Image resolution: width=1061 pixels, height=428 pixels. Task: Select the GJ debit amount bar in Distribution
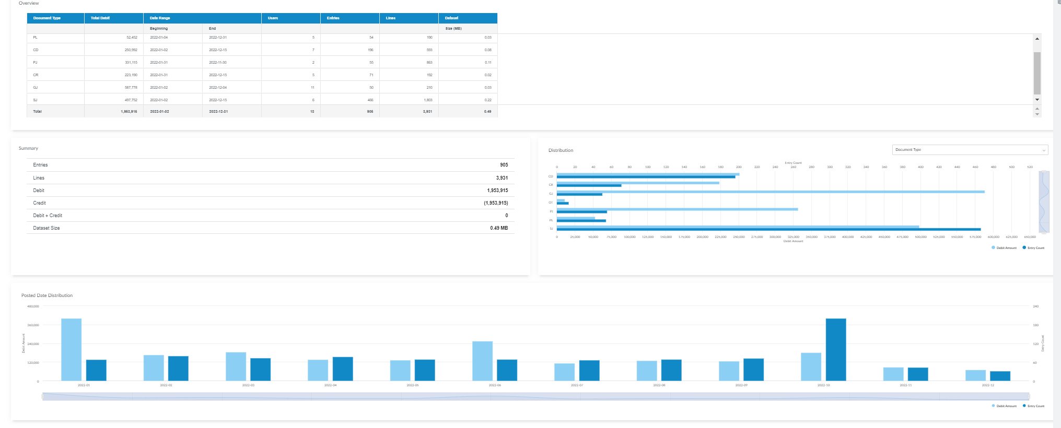tap(770, 192)
